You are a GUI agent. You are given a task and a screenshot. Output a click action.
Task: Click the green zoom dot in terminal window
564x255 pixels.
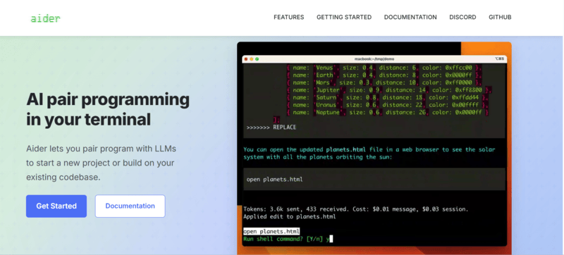pyautogui.click(x=257, y=59)
